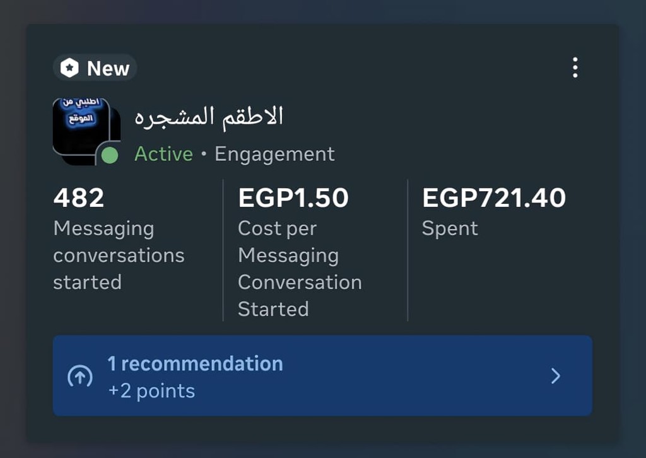Screen dimensions: 646x458
Task: Select the EGP1.50 cost value
Action: [293, 198]
